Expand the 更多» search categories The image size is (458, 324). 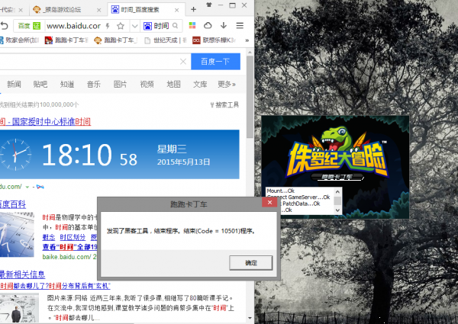click(x=227, y=85)
